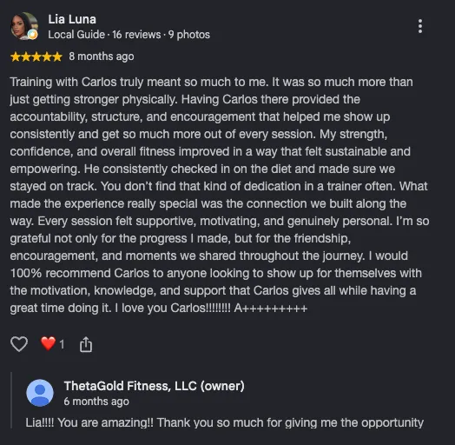Open ThetaGold Fitness, LLC (owner) name
The width and height of the screenshot is (455, 445).
coord(154,386)
